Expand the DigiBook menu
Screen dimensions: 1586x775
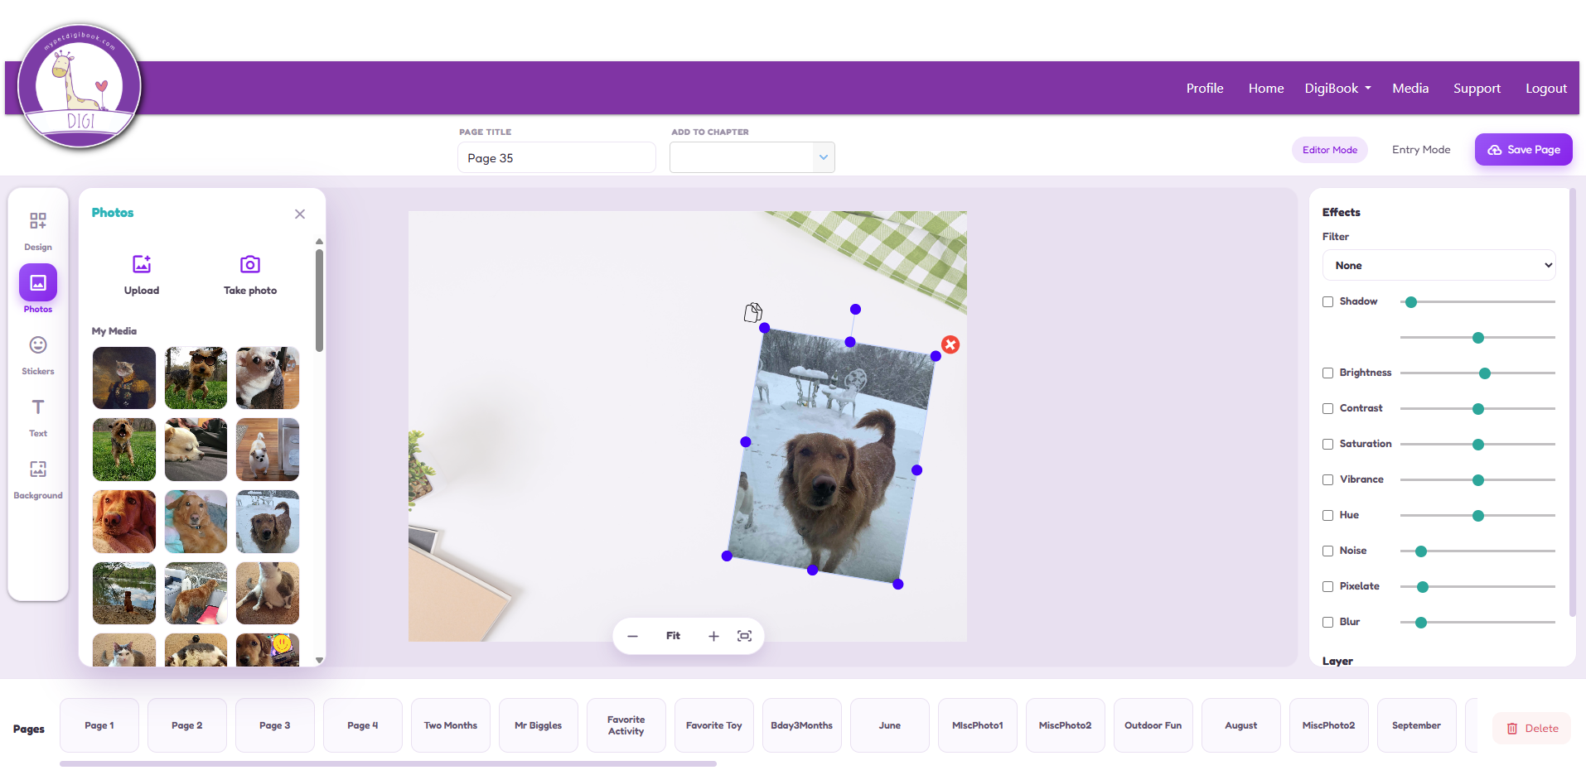1337,88
